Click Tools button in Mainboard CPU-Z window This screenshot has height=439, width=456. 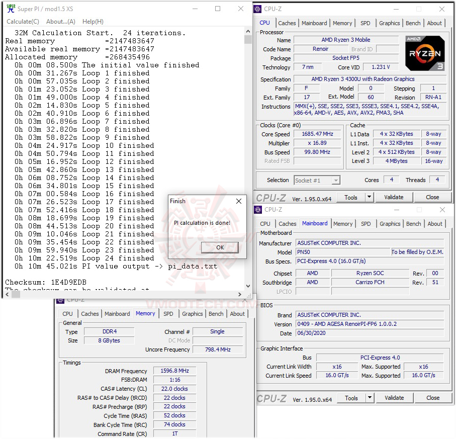(351, 398)
